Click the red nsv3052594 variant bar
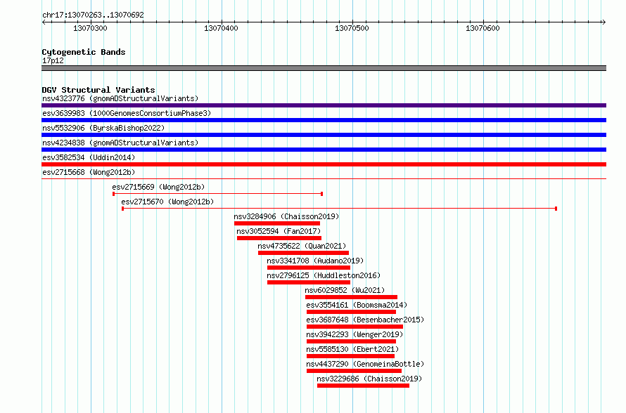Viewport: 626px width, 413px height. (279, 238)
